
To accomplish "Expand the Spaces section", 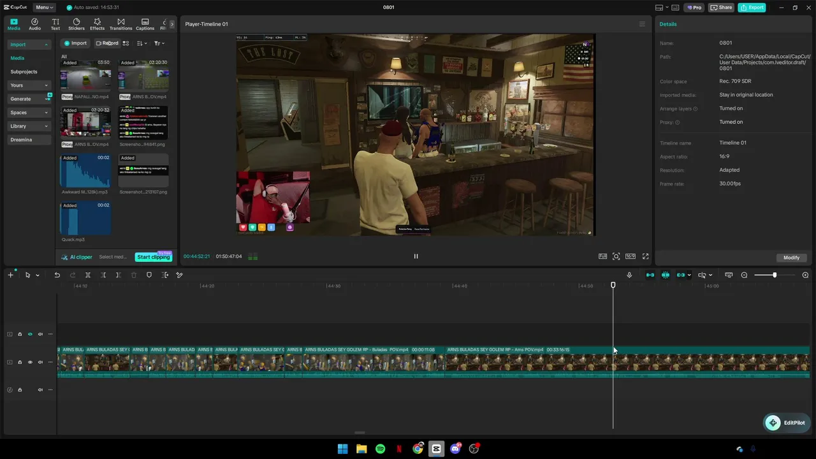I will [x=29, y=113].
